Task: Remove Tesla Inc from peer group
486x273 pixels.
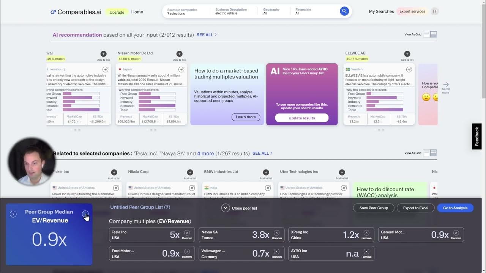Action: [187, 233]
